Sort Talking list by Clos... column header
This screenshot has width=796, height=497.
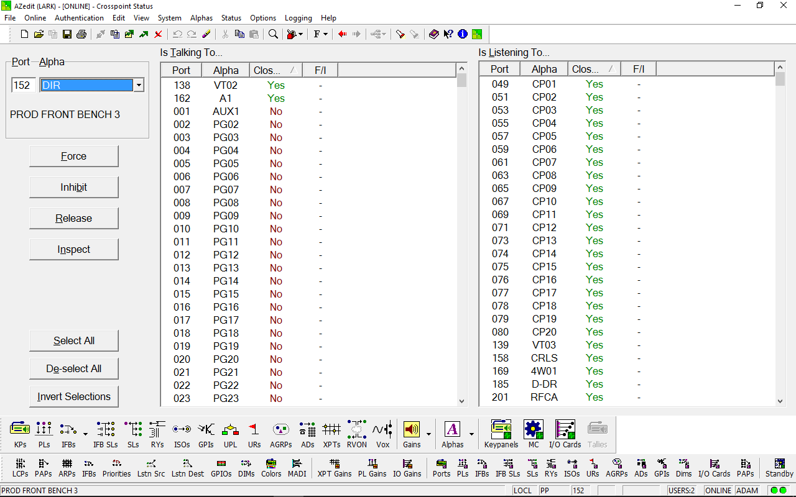[276, 70]
